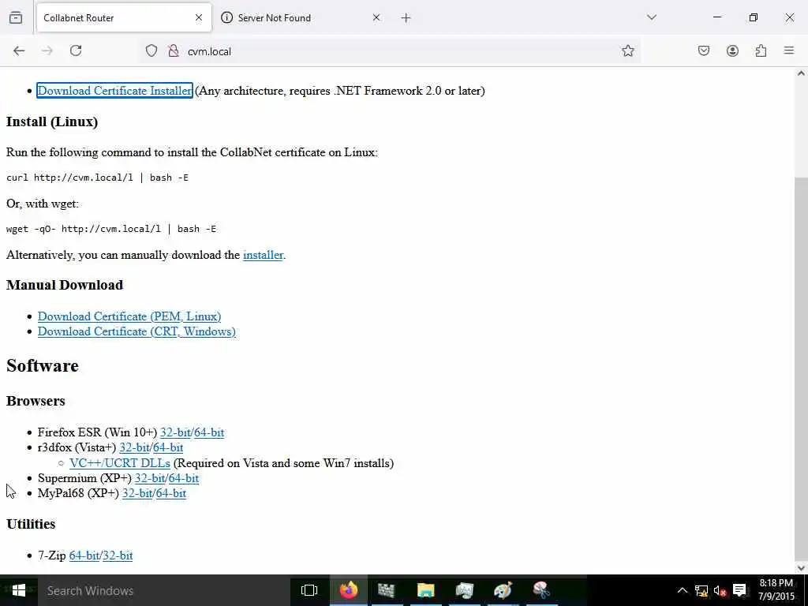
Task: Click the page scrollbar down arrow
Action: pyautogui.click(x=802, y=568)
